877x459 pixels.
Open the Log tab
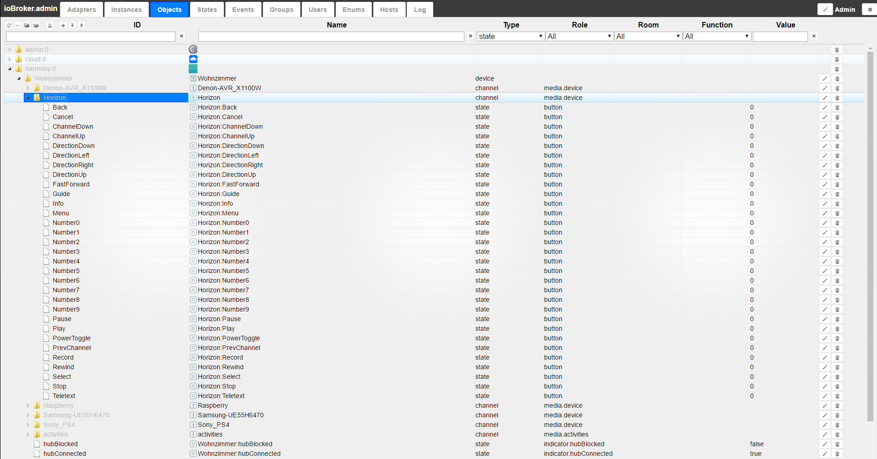pos(419,10)
